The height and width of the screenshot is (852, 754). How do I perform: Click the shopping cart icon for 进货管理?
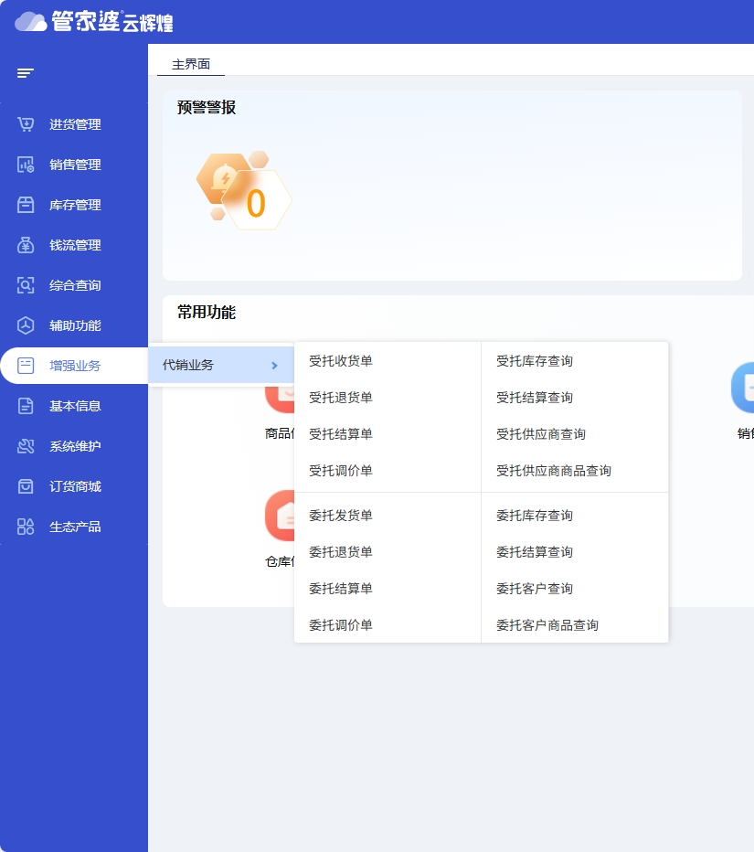click(x=26, y=124)
